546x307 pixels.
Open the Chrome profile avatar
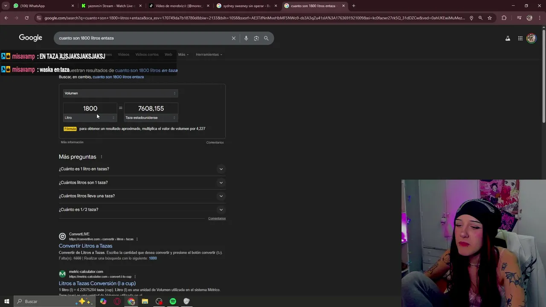coord(529,18)
